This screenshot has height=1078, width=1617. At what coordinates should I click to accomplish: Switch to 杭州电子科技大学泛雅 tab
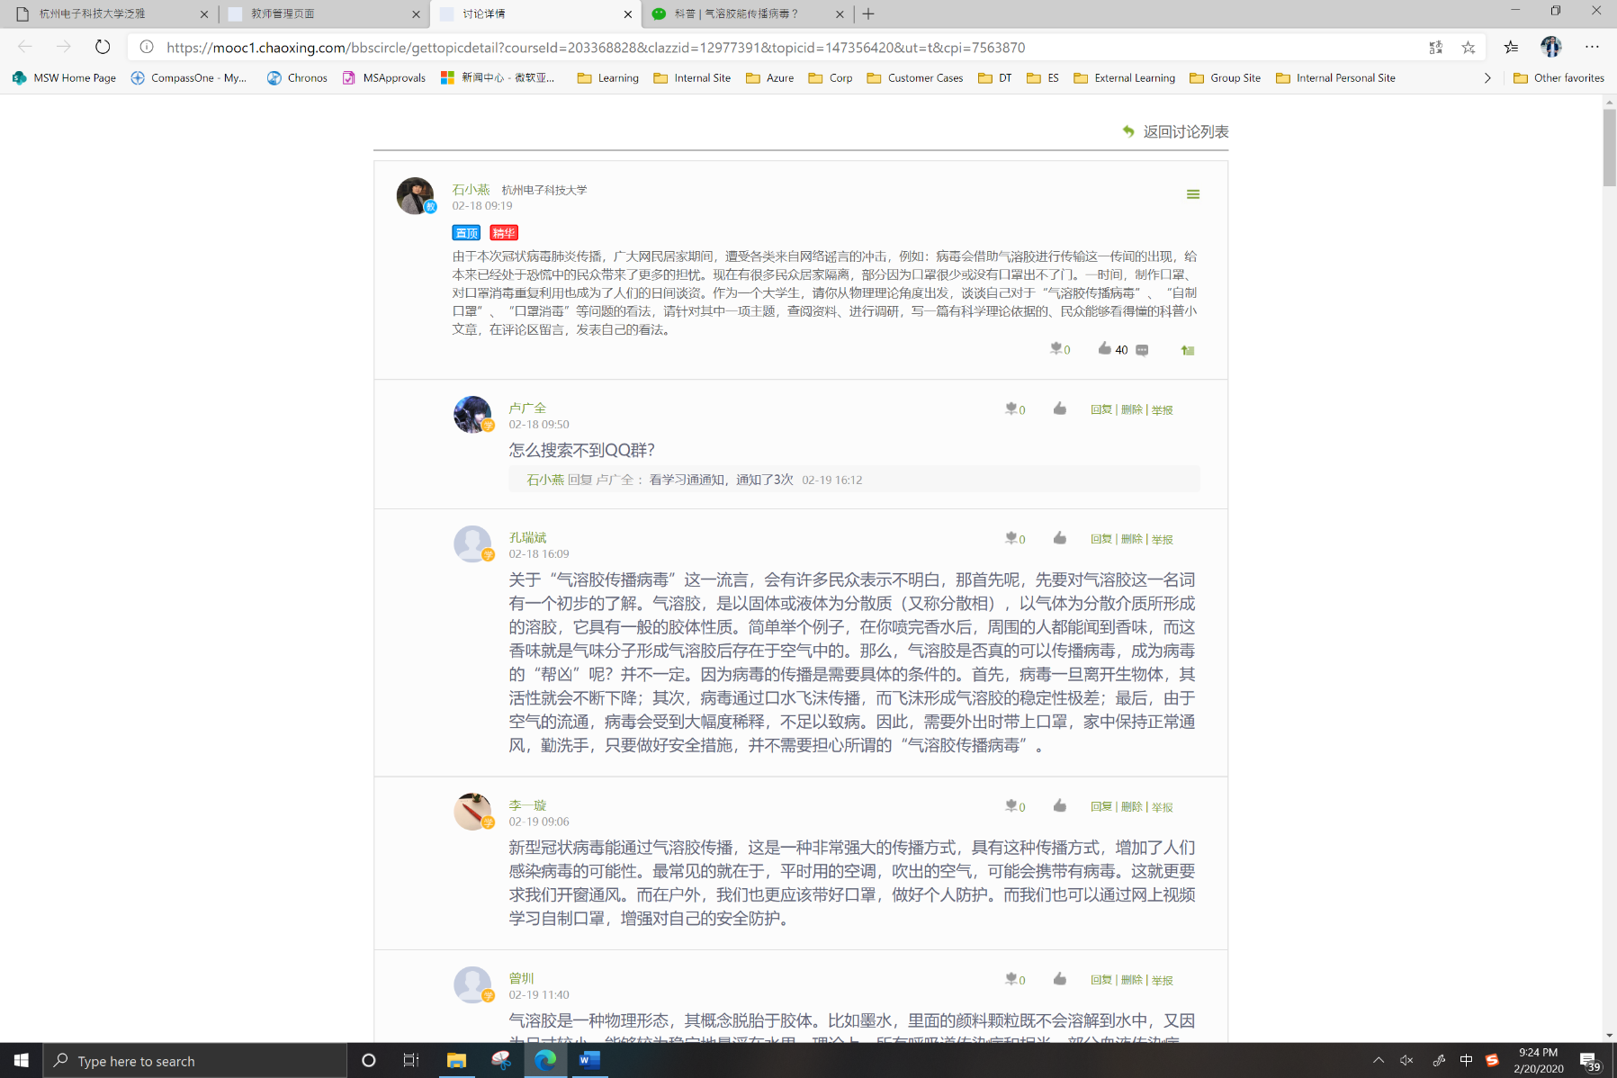point(112,13)
